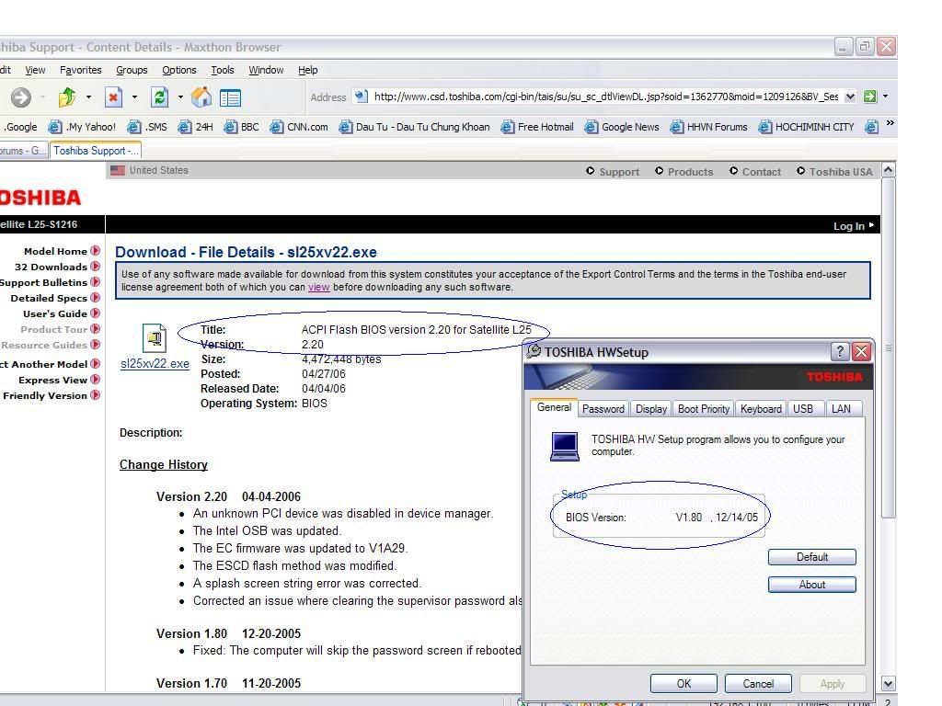Click the arrow icon next to Express View
942x706 pixels.
(95, 380)
